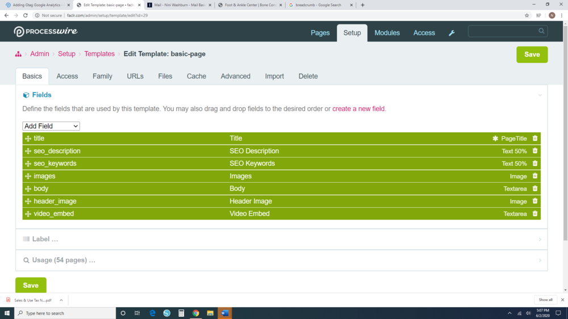This screenshot has height=319, width=568.
Task: Collapse the Fields section using its chevron
Action: click(x=540, y=95)
